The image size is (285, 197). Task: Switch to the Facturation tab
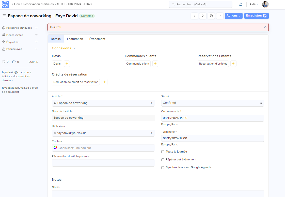(75, 39)
